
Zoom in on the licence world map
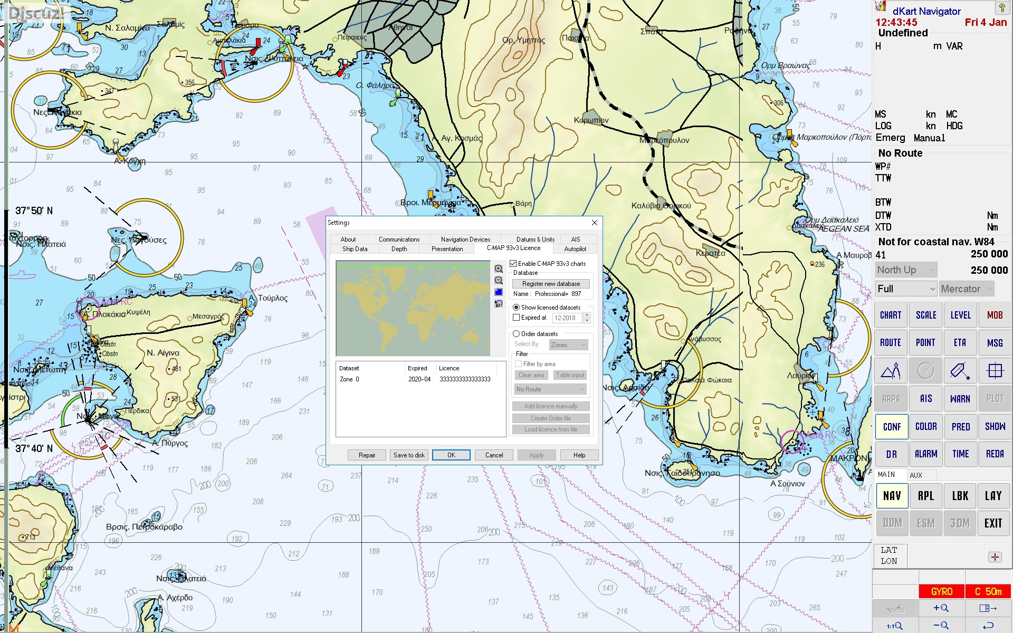499,268
